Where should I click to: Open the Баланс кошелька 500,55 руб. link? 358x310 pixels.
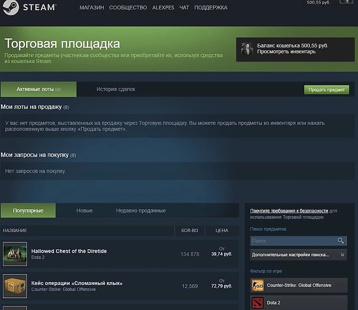[x=293, y=46]
